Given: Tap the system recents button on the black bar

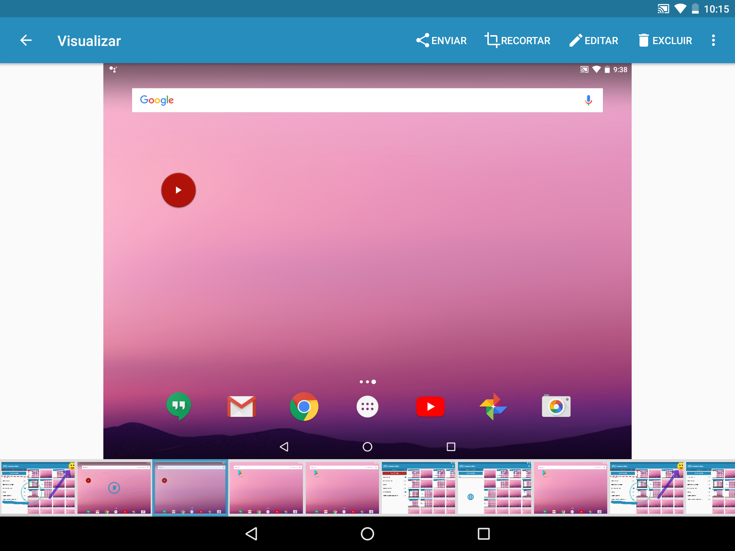Looking at the screenshot, I should (x=483, y=534).
